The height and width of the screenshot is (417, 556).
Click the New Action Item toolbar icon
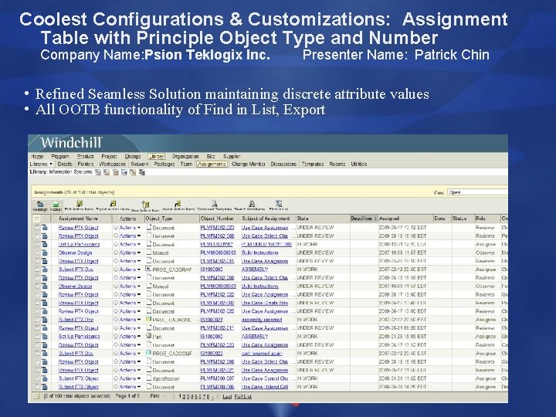point(145,205)
